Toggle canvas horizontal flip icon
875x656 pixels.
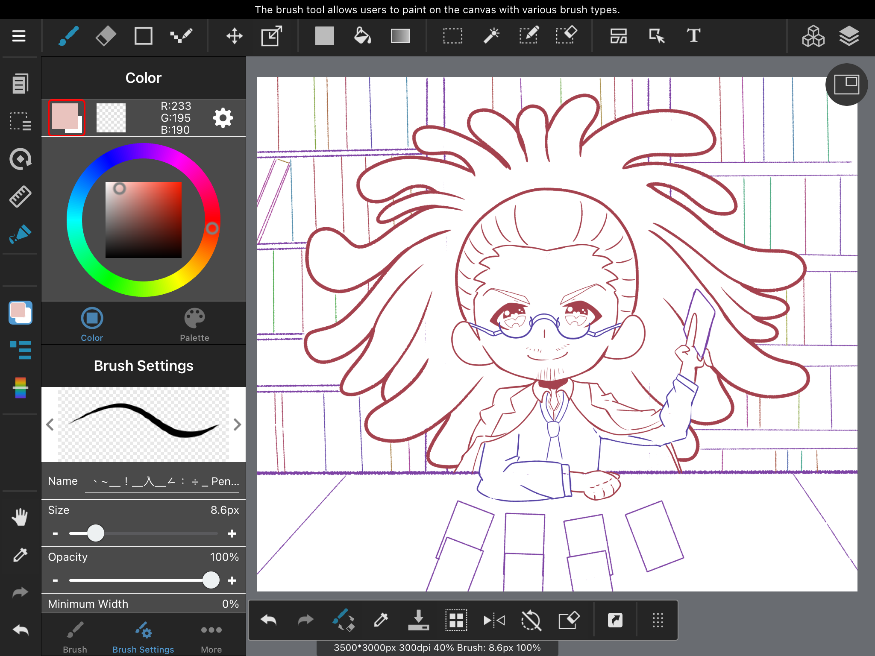point(493,620)
